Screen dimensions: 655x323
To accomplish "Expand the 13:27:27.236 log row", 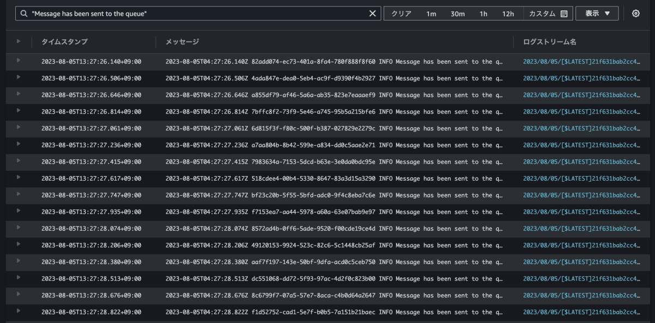I will [19, 143].
